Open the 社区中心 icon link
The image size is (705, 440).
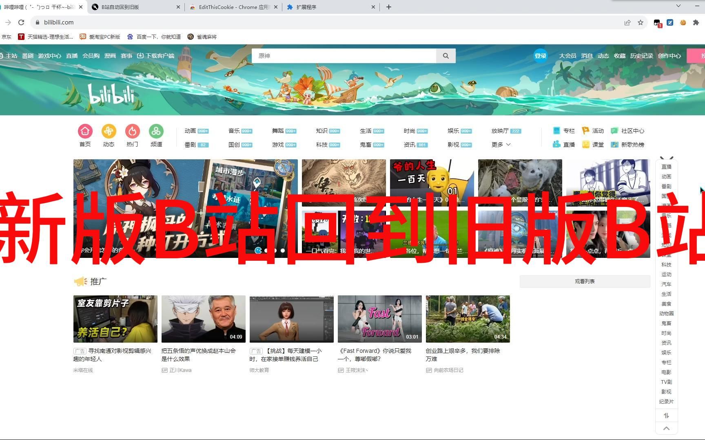[627, 131]
